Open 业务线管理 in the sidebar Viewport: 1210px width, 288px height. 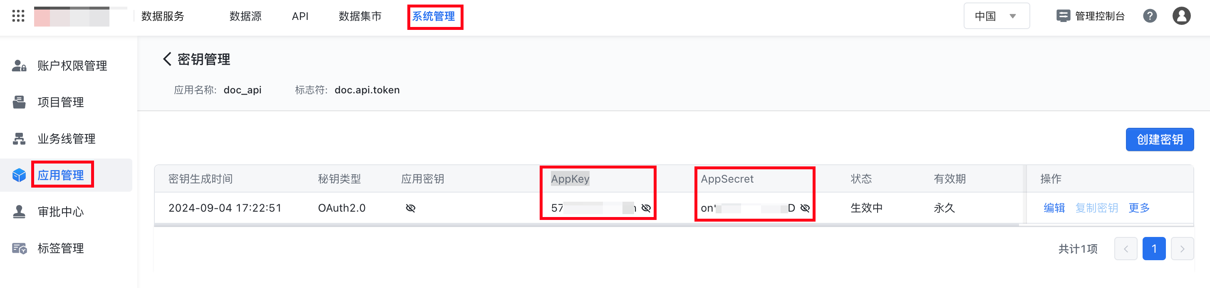tap(66, 139)
